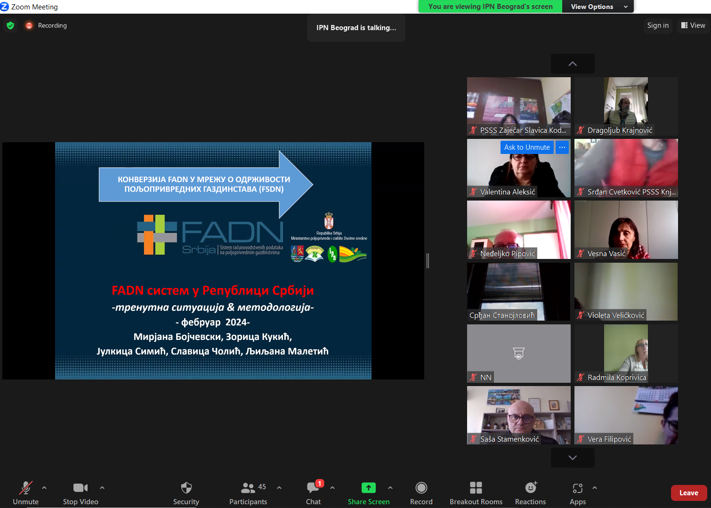Open audio options arrow next to Unmute
This screenshot has width=711, height=508.
pos(44,488)
